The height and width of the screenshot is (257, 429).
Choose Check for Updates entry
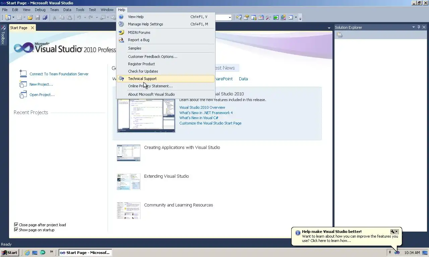(x=166, y=71)
